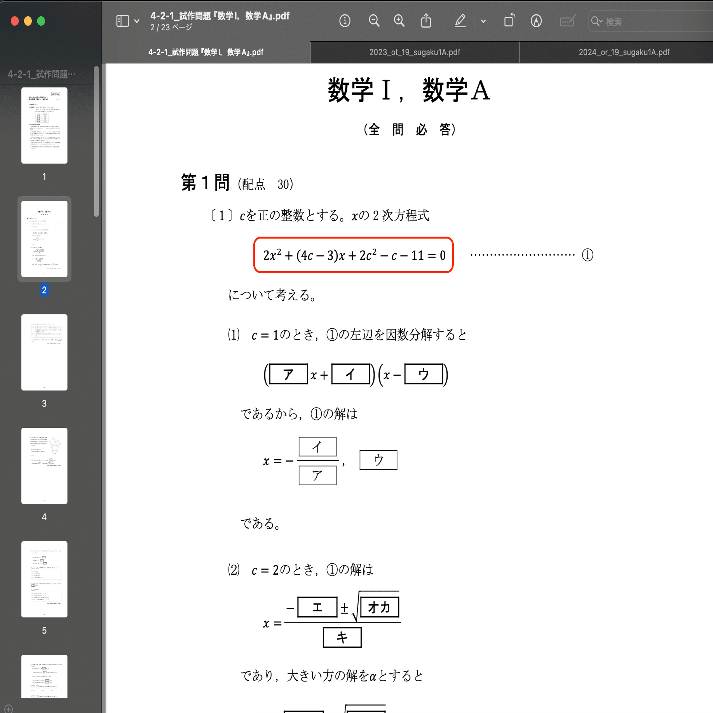Rotate the current page left
The width and height of the screenshot is (713, 713).
(509, 21)
